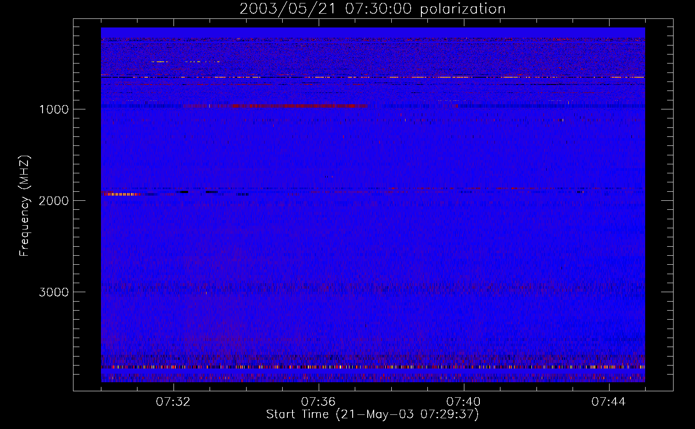Click the 1000 frequency tick label

click(54, 109)
